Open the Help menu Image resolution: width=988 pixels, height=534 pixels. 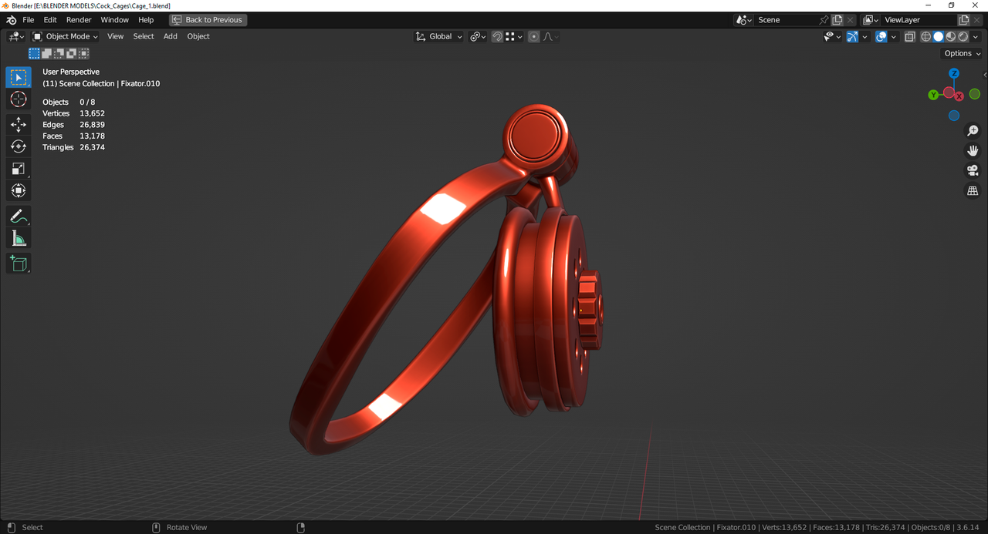(x=146, y=20)
